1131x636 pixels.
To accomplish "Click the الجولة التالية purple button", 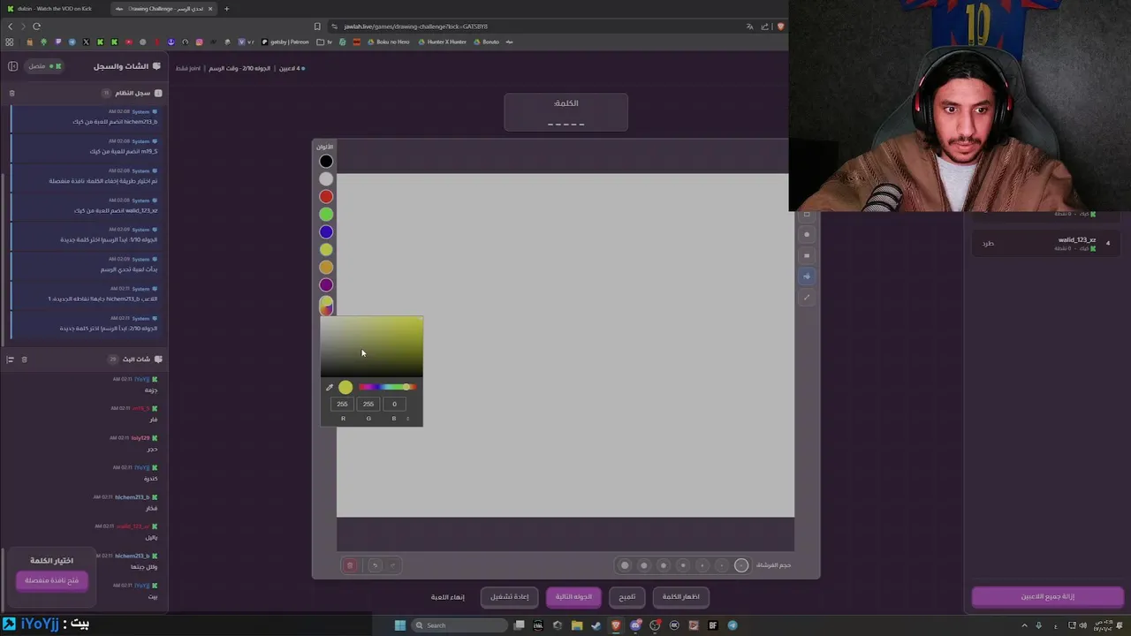I will pyautogui.click(x=573, y=596).
